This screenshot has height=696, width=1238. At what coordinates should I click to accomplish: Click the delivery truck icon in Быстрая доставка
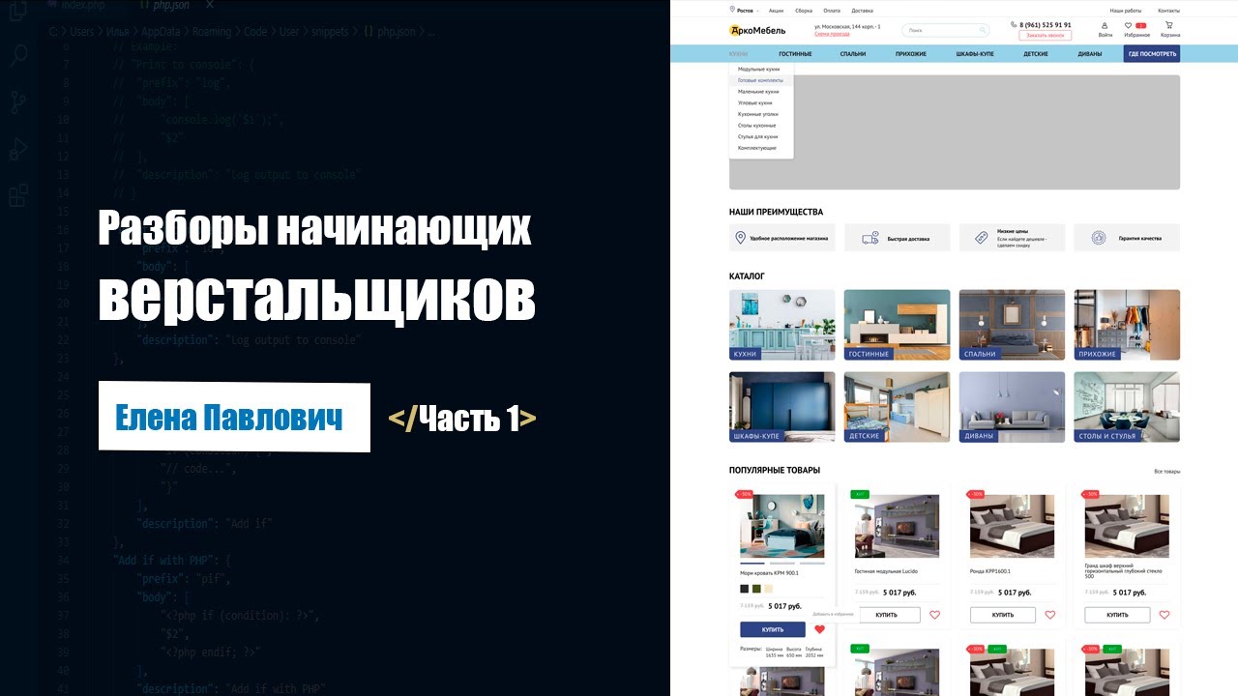click(x=870, y=238)
